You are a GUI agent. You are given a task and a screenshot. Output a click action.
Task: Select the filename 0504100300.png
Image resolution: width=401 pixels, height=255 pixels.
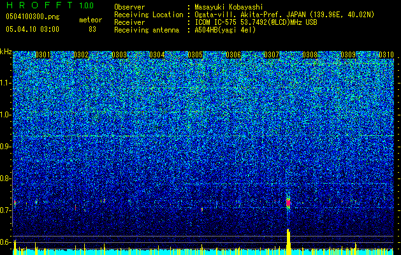coord(33,17)
